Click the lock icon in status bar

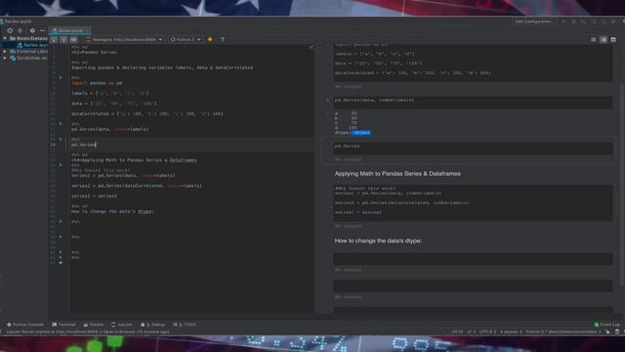[x=607, y=331]
